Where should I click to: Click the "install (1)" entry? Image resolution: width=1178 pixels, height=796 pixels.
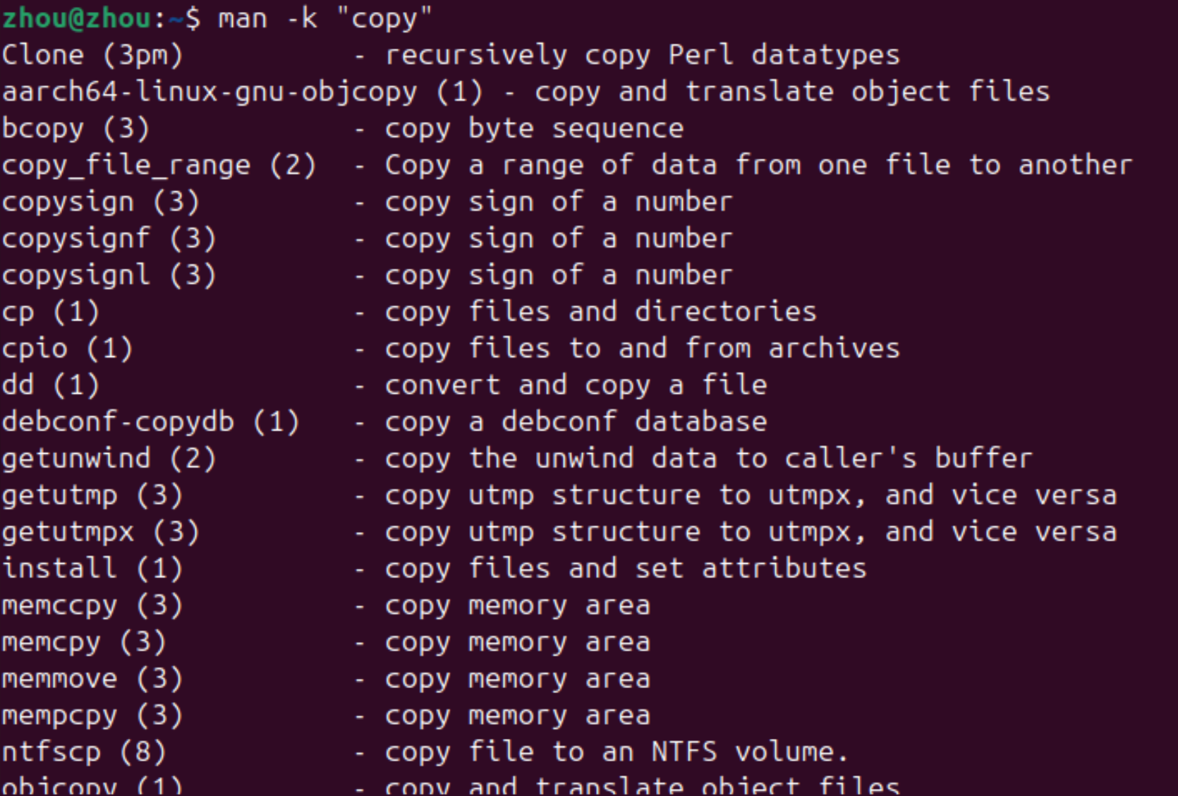coord(92,569)
